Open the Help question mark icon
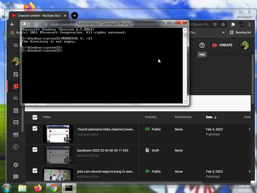This screenshot has height=193, width=257. pos(202,45)
